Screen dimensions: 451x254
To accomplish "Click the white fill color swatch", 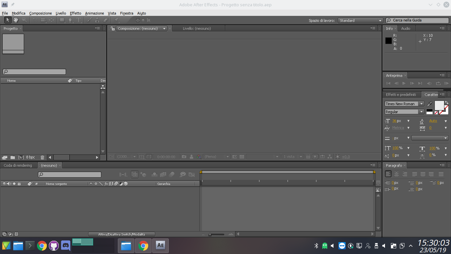I will (439, 106).
